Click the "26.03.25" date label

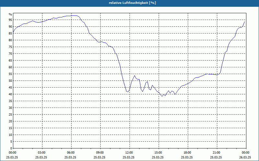[x=245, y=157]
